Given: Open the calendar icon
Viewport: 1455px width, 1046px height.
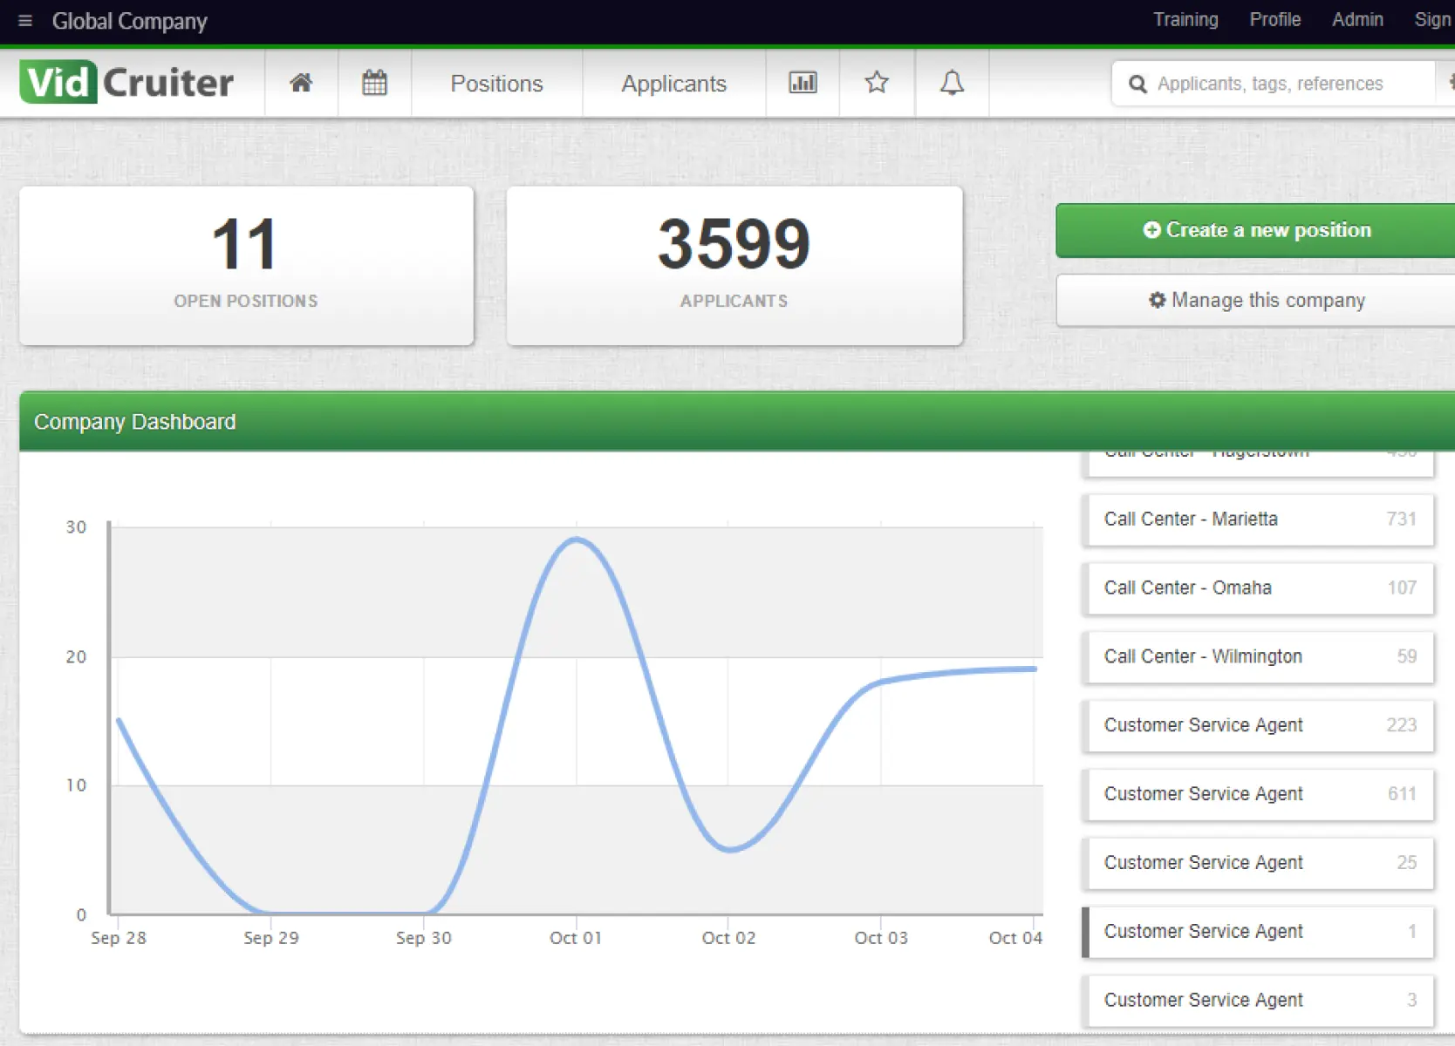Looking at the screenshot, I should pos(374,83).
